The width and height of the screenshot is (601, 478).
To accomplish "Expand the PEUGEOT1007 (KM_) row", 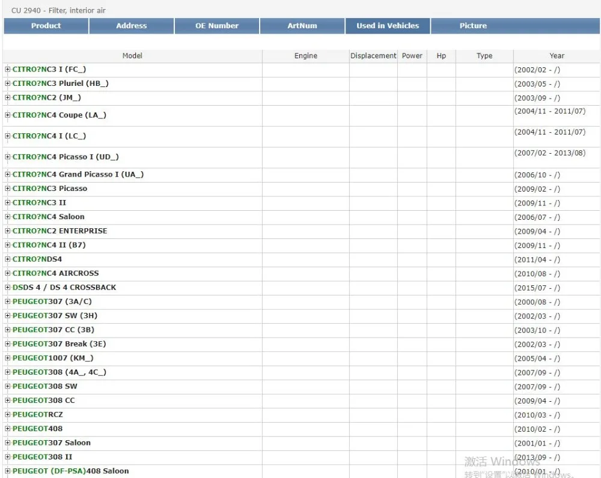I will click(8, 358).
